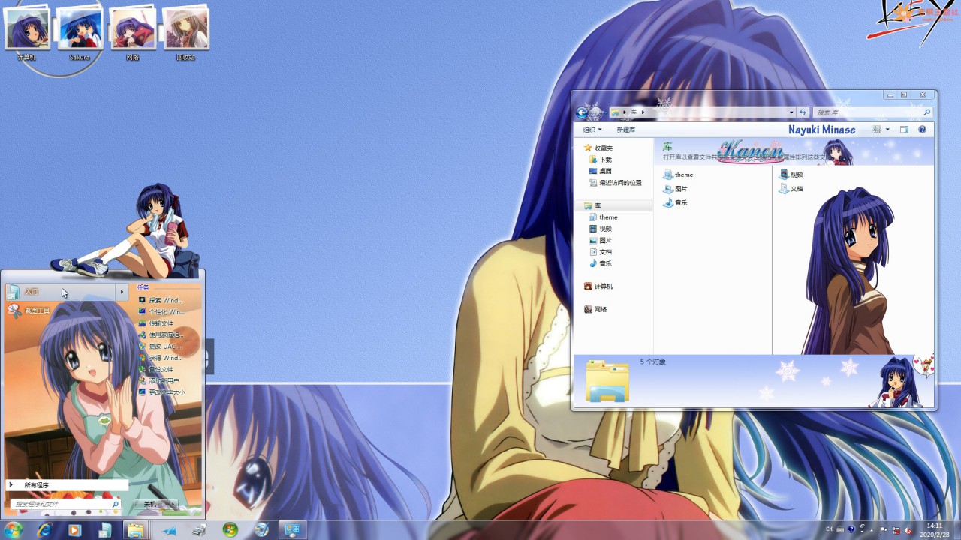
Task: Select theme under 库 in navigation pane
Action: click(x=604, y=217)
